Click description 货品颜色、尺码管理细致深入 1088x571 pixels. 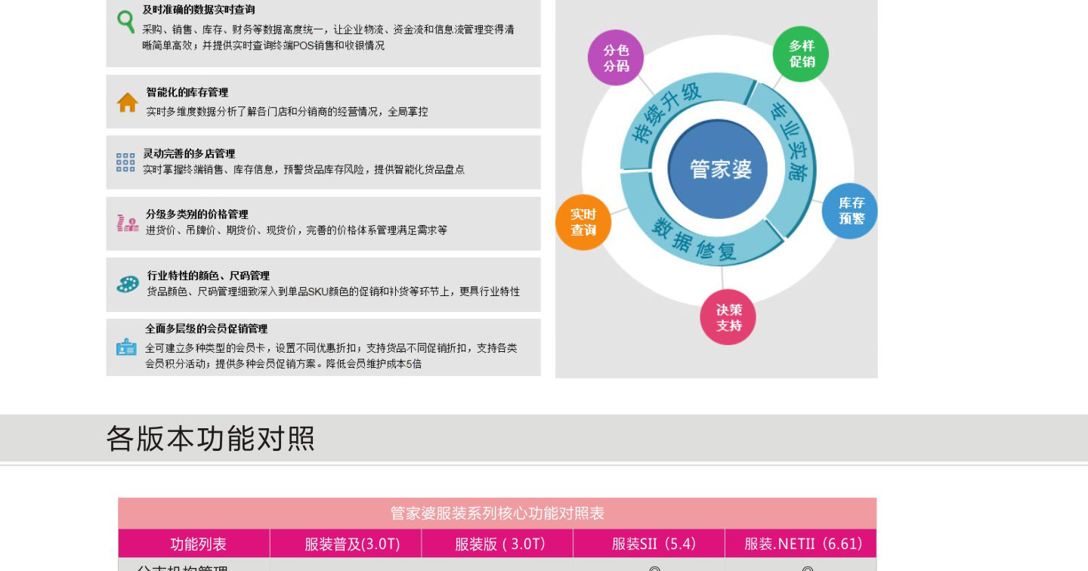pos(333,292)
